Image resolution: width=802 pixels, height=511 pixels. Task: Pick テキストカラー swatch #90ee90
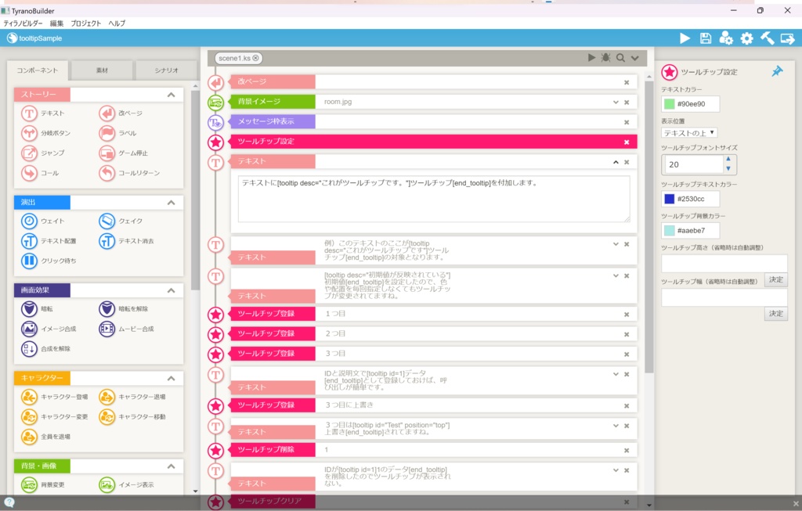[x=669, y=104]
